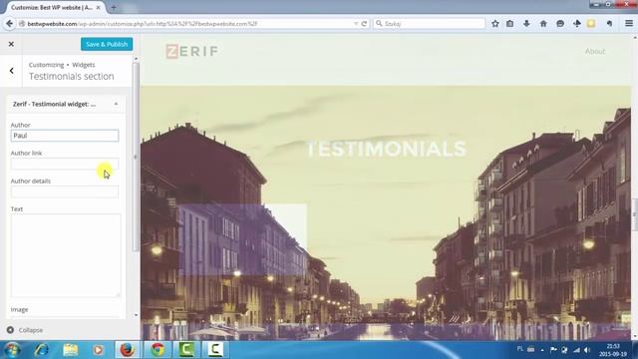This screenshot has width=638, height=359.
Task: Click the Zerif logo in the preview
Action: (x=192, y=51)
